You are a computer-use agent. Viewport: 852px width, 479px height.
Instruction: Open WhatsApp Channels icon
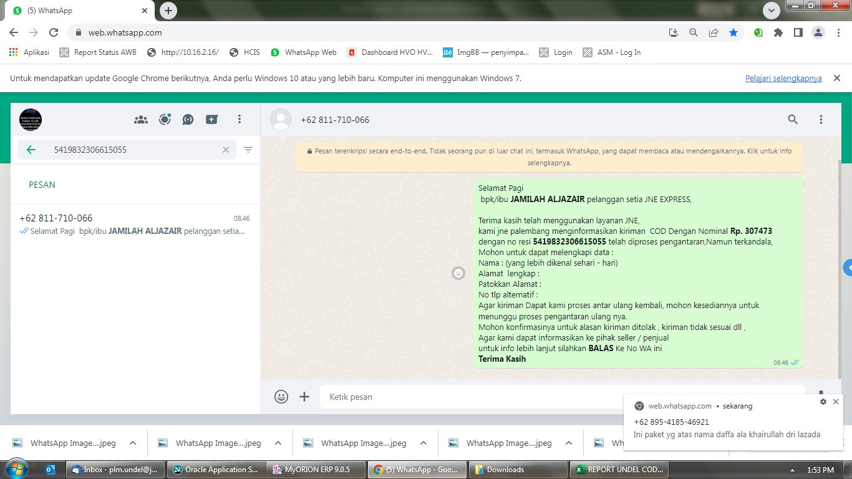[x=188, y=120]
